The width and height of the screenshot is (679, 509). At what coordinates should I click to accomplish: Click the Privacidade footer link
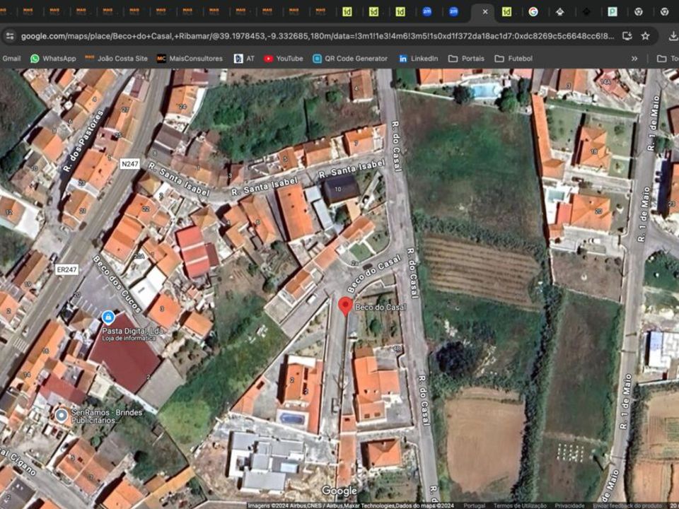tap(569, 505)
